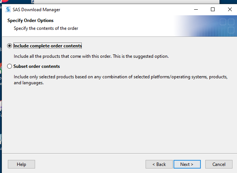This screenshot has width=237, height=173.
Task: Click "Specify the contents of the order" subtitle
Action: click(46, 28)
